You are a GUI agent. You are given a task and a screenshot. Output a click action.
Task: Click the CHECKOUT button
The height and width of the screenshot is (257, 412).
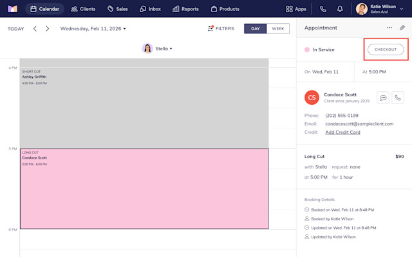386,49
